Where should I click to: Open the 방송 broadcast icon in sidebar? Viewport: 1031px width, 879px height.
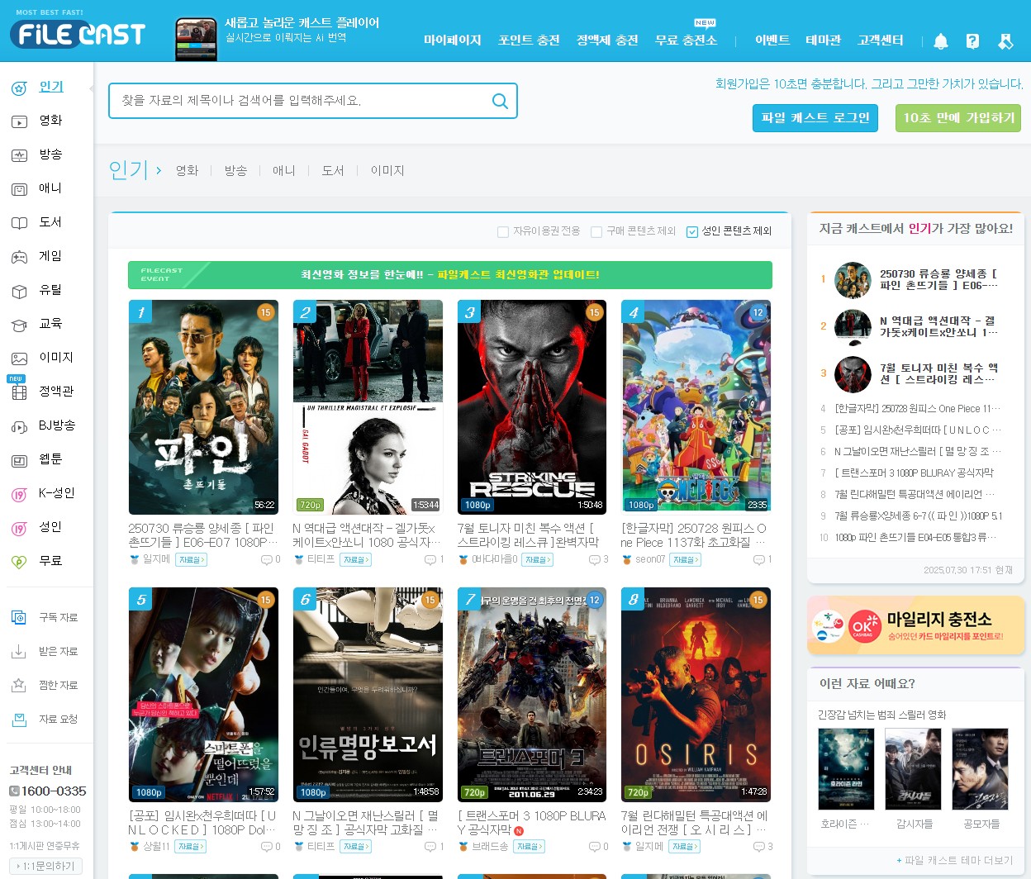tap(19, 155)
